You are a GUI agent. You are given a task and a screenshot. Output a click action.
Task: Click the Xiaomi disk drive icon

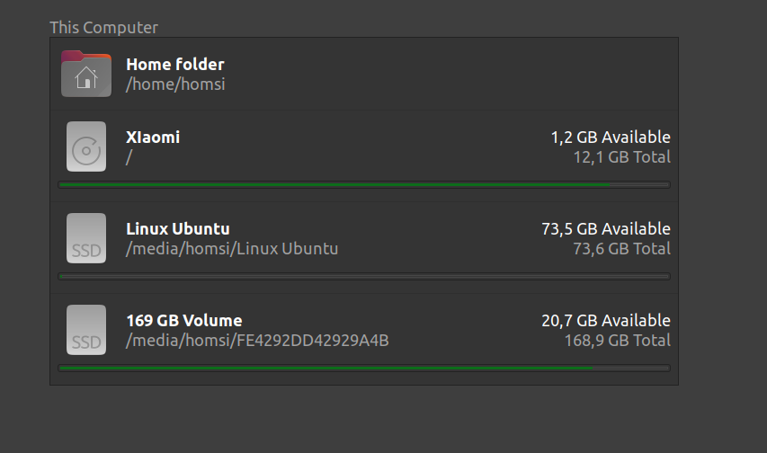coord(86,147)
